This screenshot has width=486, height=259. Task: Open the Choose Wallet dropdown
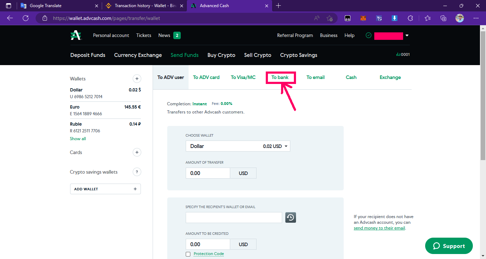tap(238, 146)
